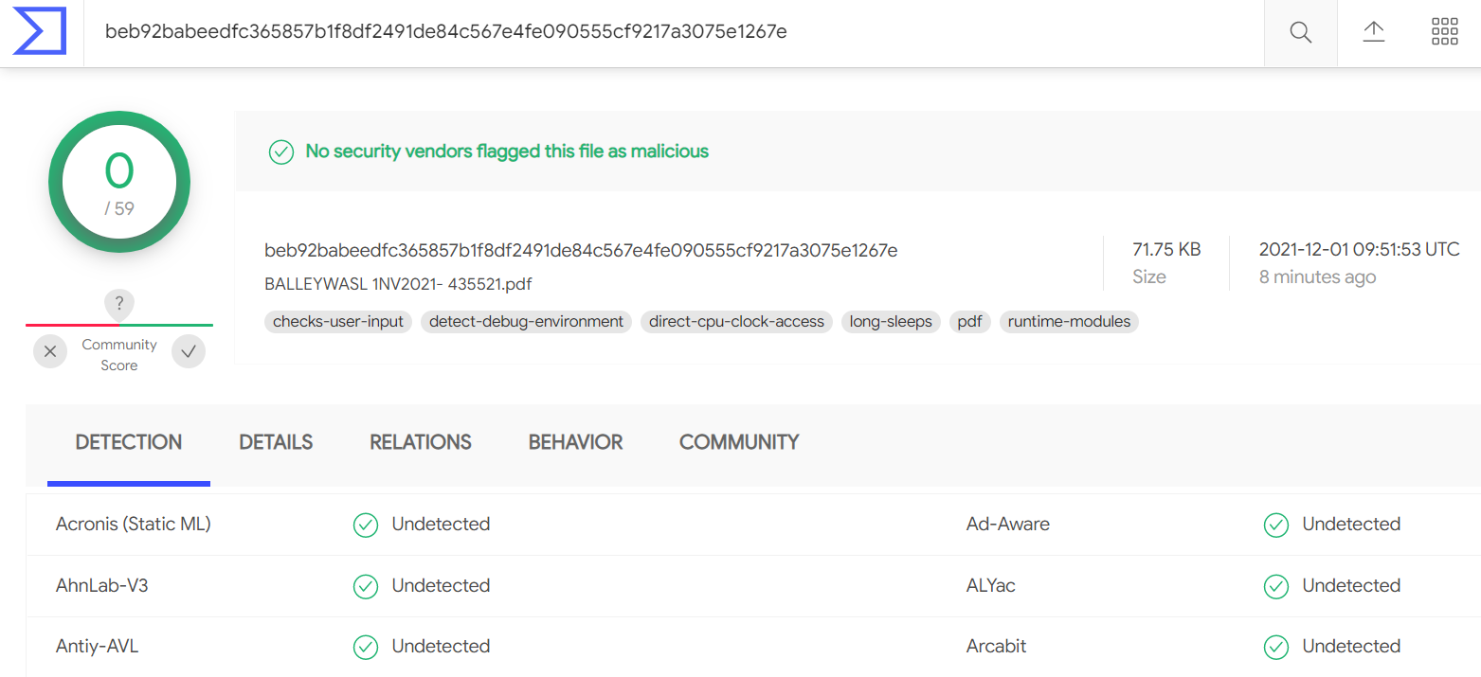Select the 'long-sleeps' tag
The width and height of the screenshot is (1481, 677).
click(x=891, y=322)
